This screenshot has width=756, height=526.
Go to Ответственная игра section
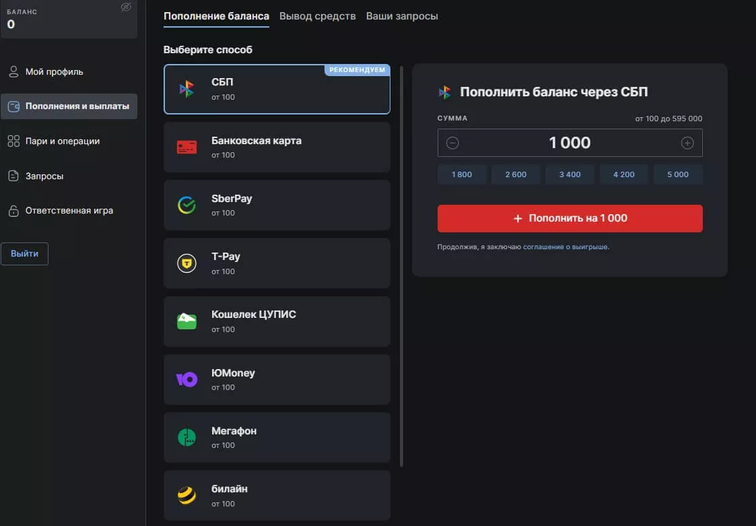click(x=69, y=211)
